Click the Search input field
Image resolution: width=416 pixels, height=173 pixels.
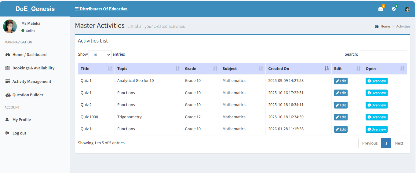(x=383, y=55)
